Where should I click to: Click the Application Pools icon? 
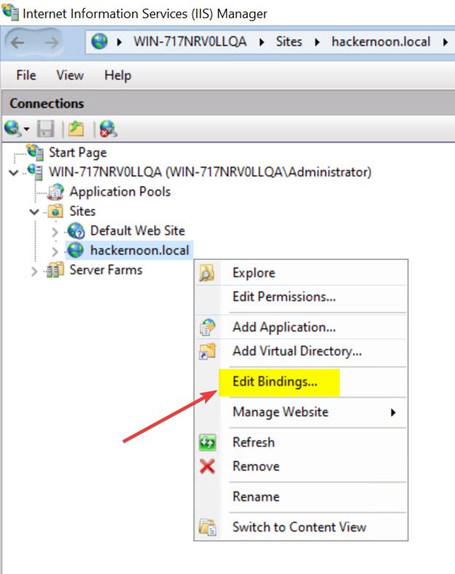56,192
